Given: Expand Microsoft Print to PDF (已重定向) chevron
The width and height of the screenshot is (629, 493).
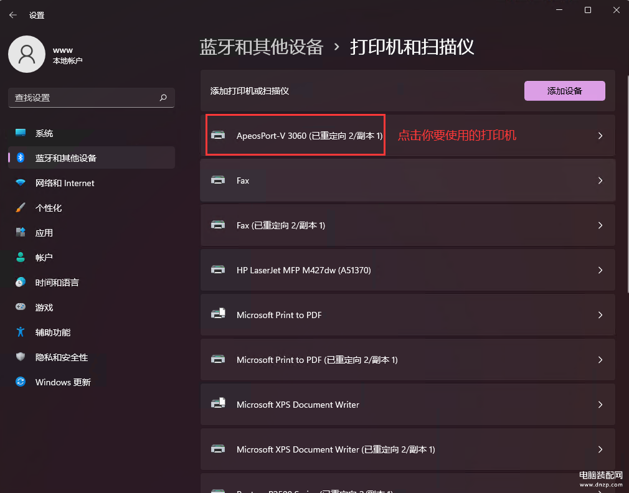Looking at the screenshot, I should pos(600,360).
